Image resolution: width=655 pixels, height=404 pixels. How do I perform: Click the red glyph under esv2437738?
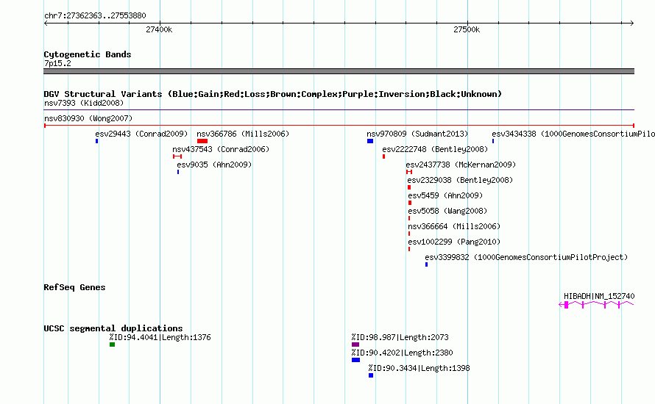point(409,172)
